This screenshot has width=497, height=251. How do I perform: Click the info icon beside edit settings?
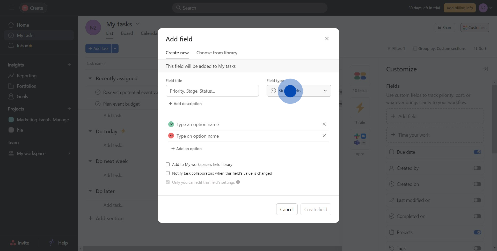238,182
